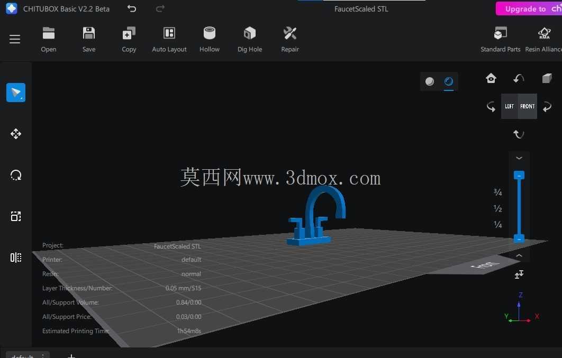Jump layer slider to ½ mark

497,208
